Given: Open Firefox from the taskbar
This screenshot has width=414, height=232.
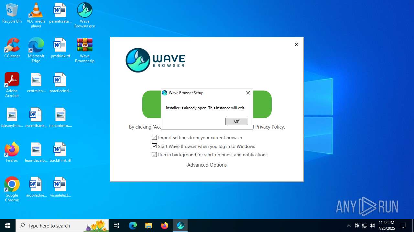Looking at the screenshot, I should [165, 226].
